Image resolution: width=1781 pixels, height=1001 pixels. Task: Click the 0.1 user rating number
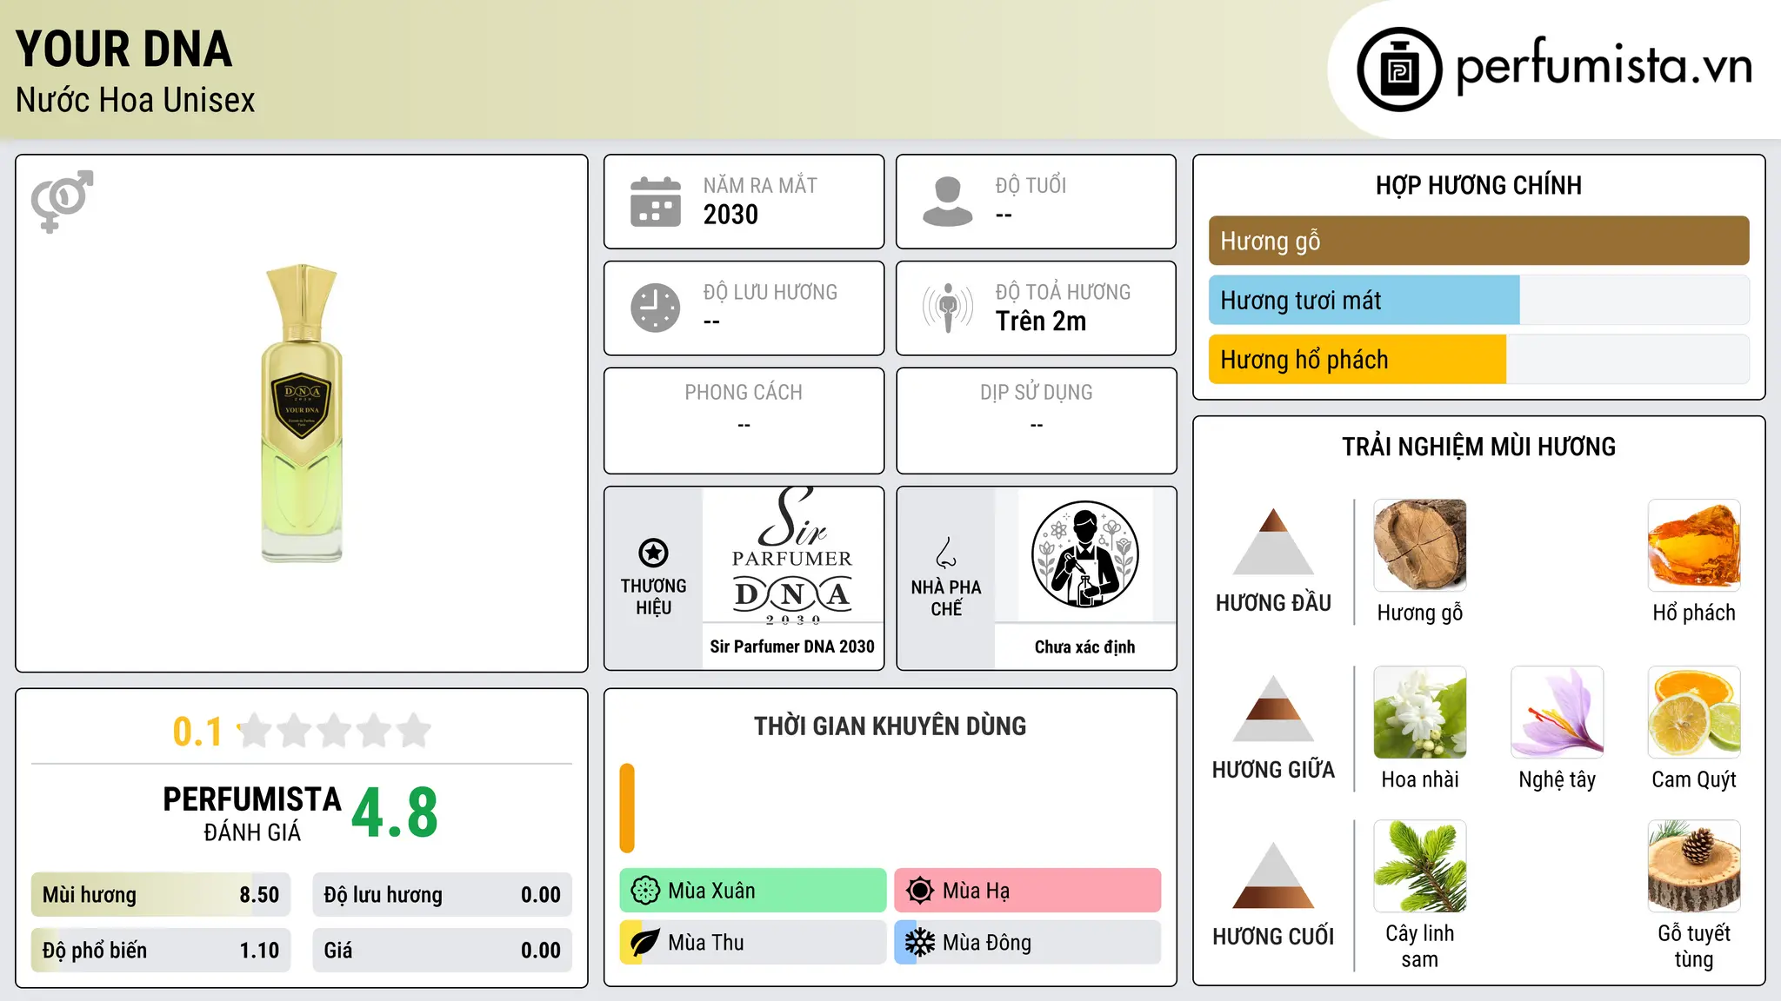point(197,732)
